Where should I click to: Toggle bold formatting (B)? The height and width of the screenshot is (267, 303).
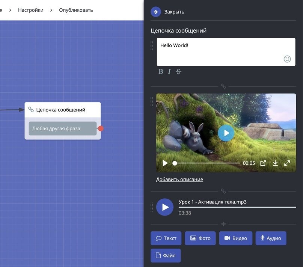click(161, 71)
